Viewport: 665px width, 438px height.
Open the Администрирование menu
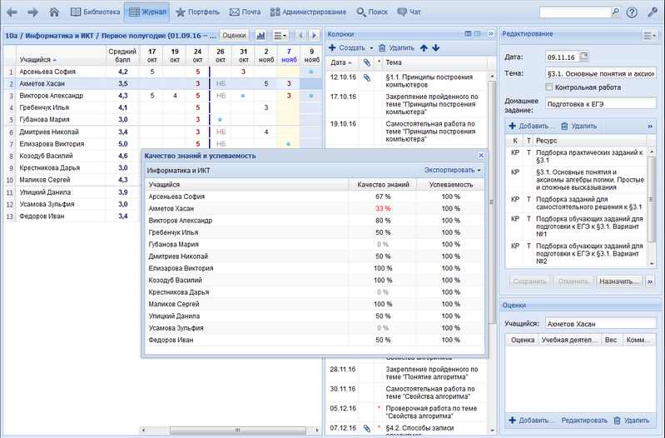coord(308,12)
